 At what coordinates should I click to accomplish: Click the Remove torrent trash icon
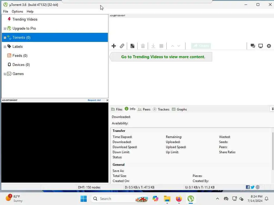click(143, 46)
